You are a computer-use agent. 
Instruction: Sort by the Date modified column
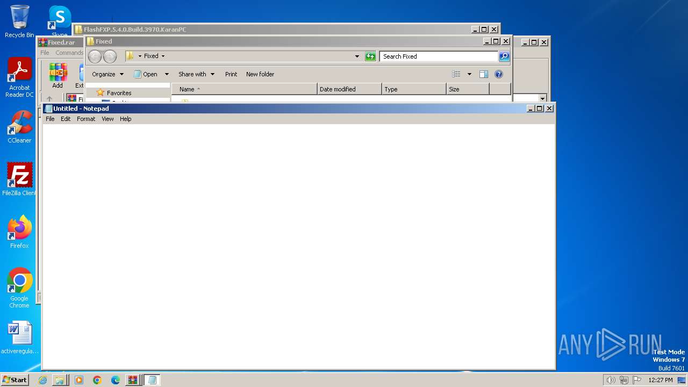point(349,89)
